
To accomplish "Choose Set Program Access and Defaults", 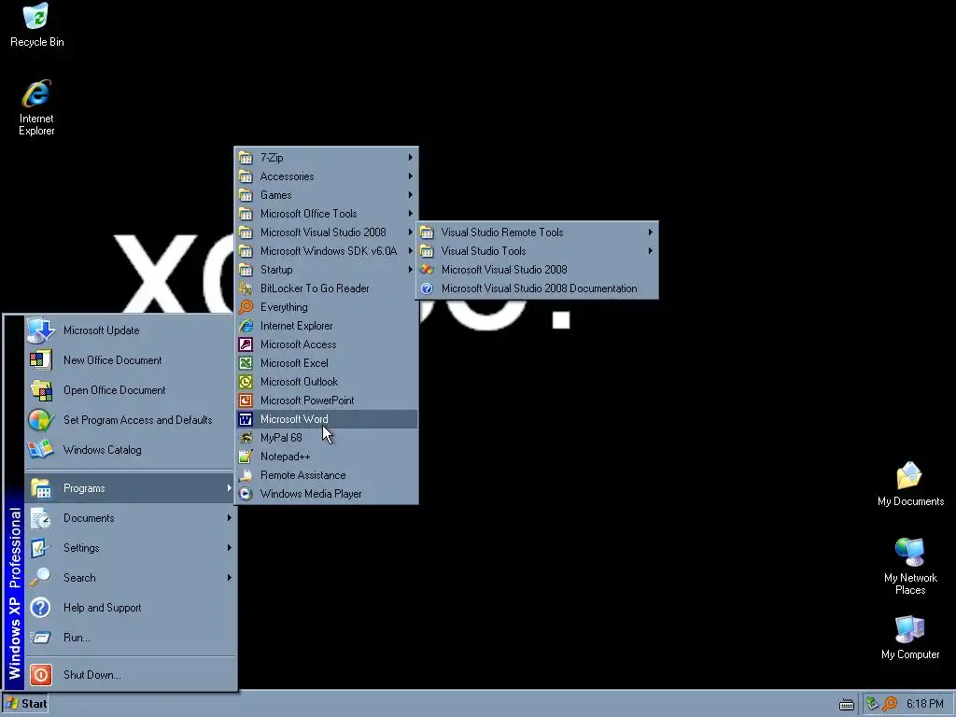I will (x=130, y=420).
